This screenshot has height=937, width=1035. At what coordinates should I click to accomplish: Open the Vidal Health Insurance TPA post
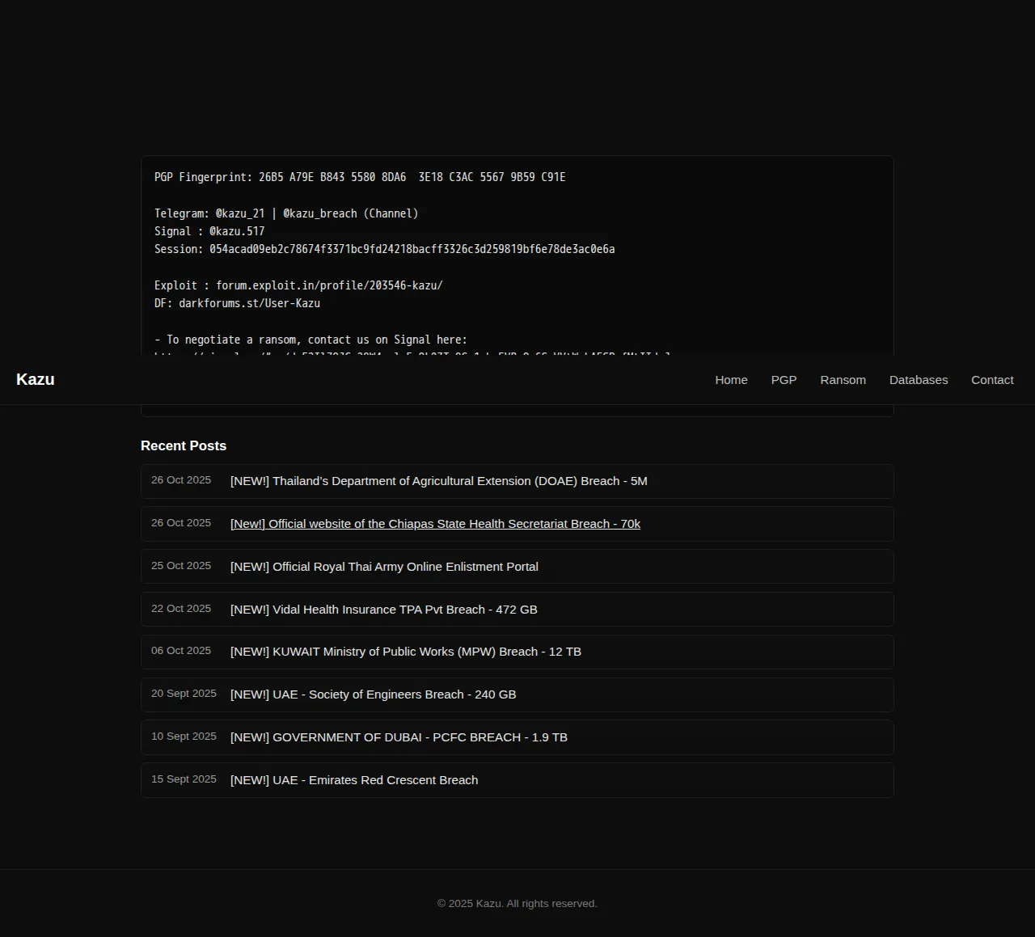(383, 610)
